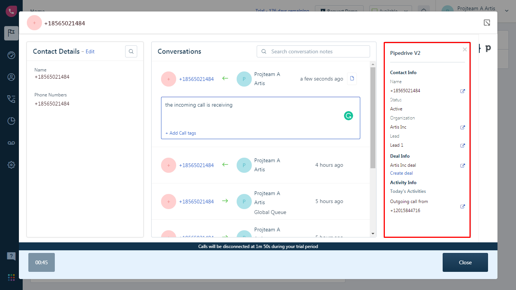
Task: Click the Request Demo button
Action: tap(339, 11)
